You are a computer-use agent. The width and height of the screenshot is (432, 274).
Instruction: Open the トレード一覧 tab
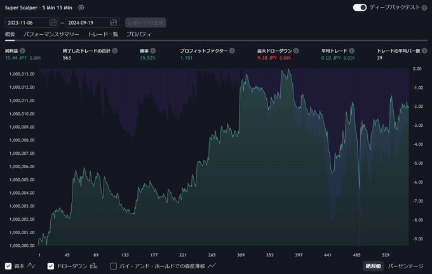(103, 34)
